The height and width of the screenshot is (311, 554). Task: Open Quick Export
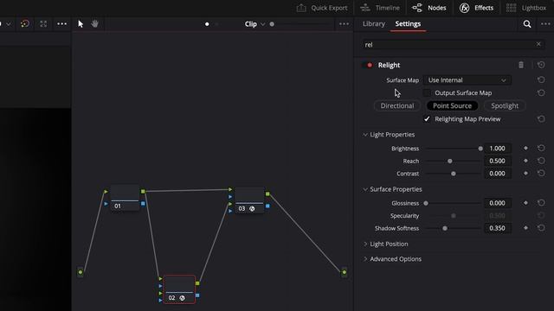(x=322, y=8)
